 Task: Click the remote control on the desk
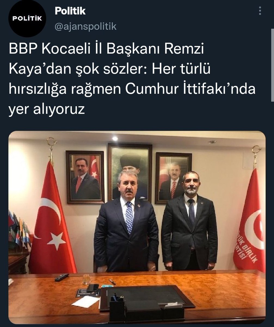(x=61, y=278)
